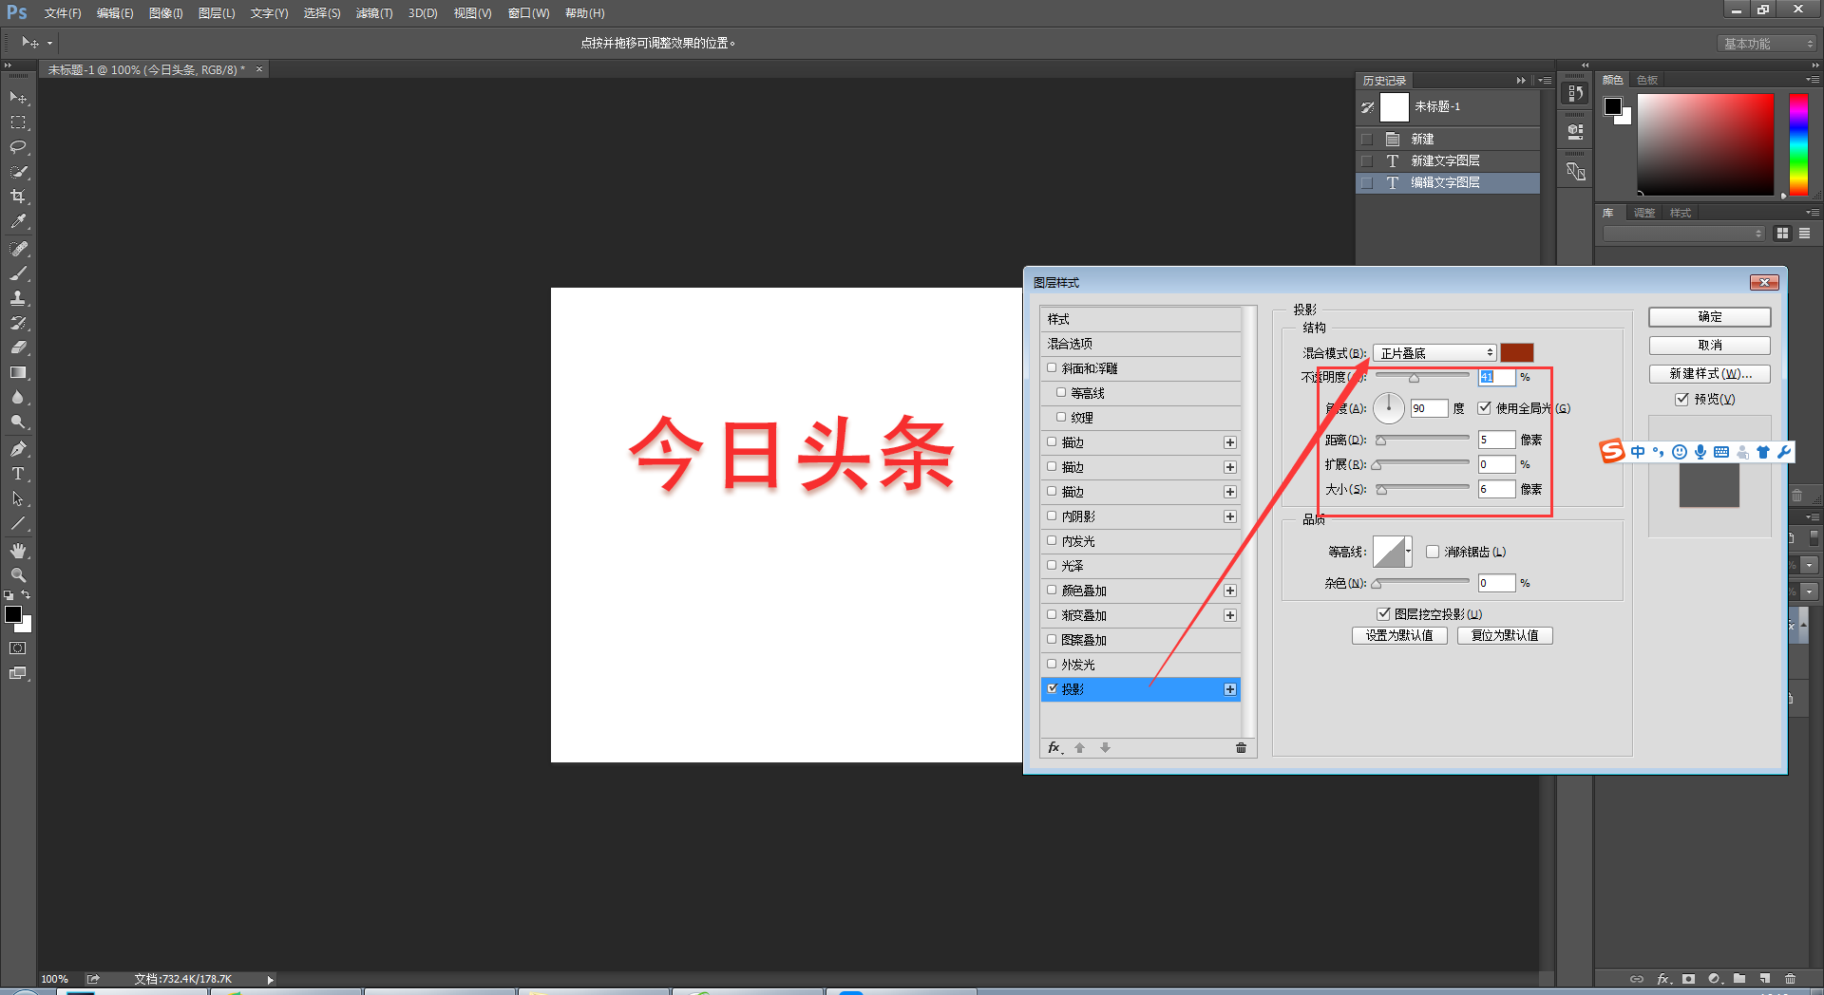The image size is (1824, 995).
Task: Select the Crop tool
Action: [x=18, y=197]
